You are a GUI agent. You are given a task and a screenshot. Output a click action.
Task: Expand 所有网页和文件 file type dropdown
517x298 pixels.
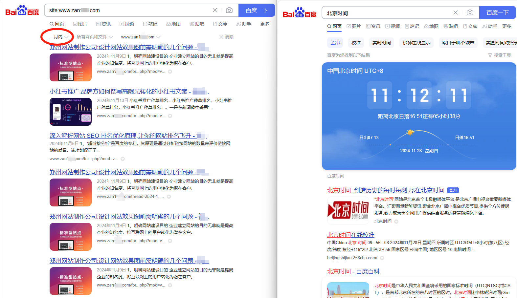(x=95, y=37)
